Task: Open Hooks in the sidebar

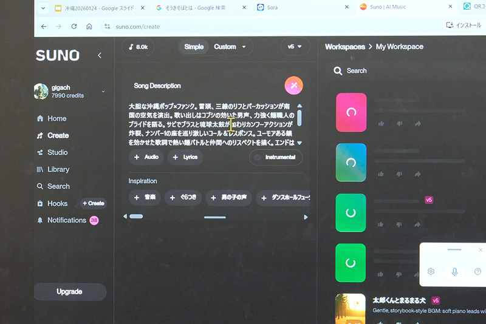Action: 52,203
